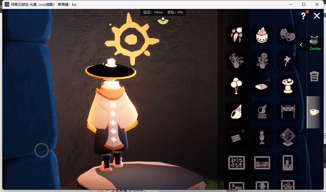Screen dimensions: 326x192
Task: Open the harp instrument icon near remaining time
Action: (314, 40)
